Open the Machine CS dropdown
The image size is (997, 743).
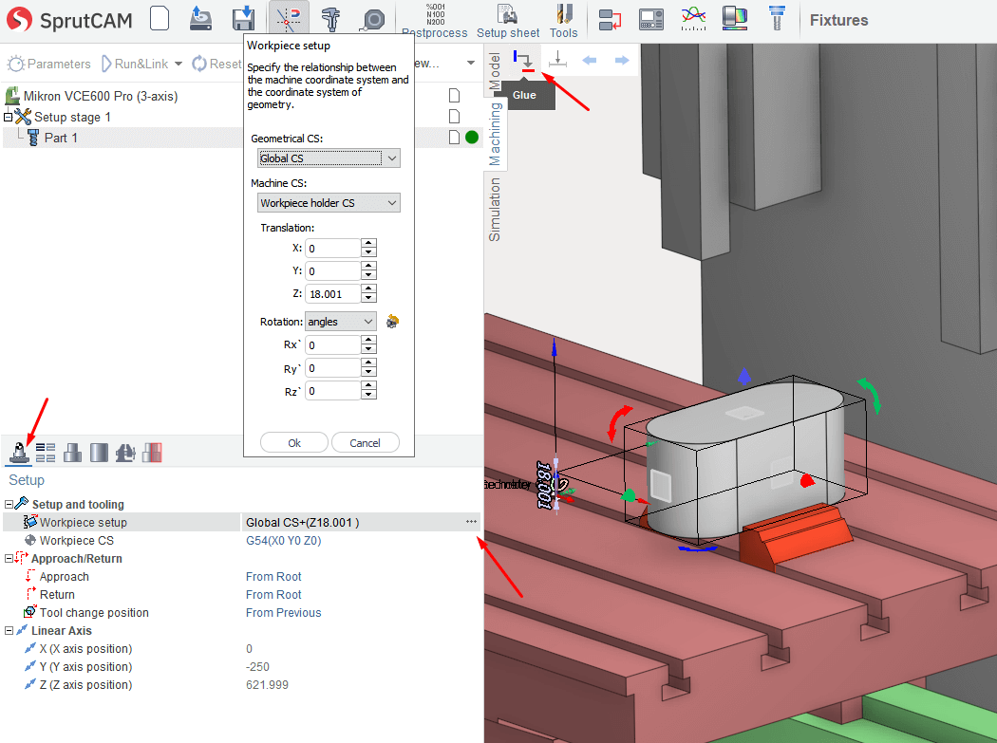tap(329, 203)
